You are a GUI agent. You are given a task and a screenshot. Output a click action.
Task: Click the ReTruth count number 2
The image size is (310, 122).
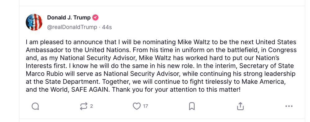(91, 106)
